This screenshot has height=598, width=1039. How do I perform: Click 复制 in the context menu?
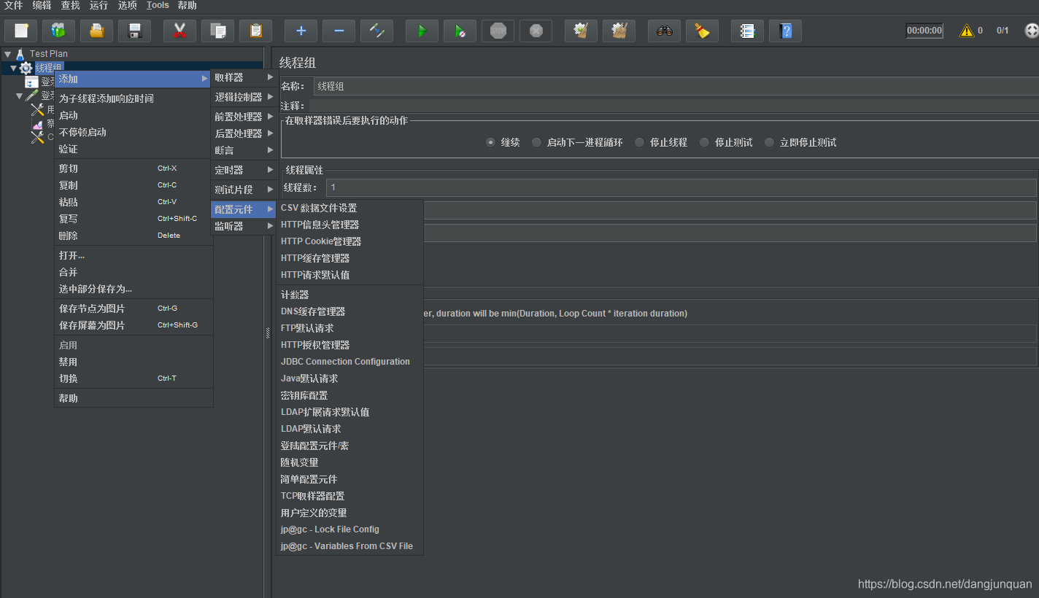click(x=134, y=185)
